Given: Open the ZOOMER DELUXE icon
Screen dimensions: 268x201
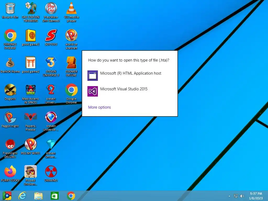Looking at the screenshot, I should [x=71, y=66].
